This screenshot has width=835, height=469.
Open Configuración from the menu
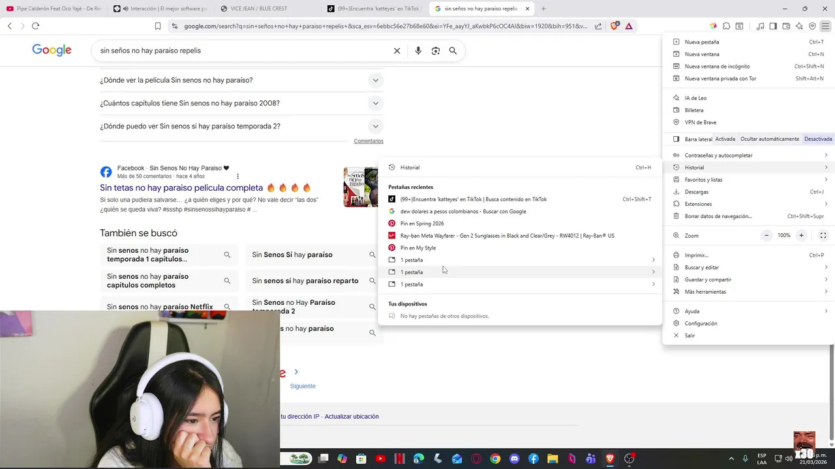tap(749, 323)
